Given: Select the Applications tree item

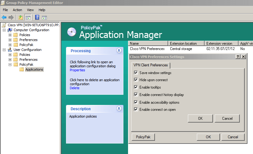Looking at the screenshot, I should click(34, 69).
